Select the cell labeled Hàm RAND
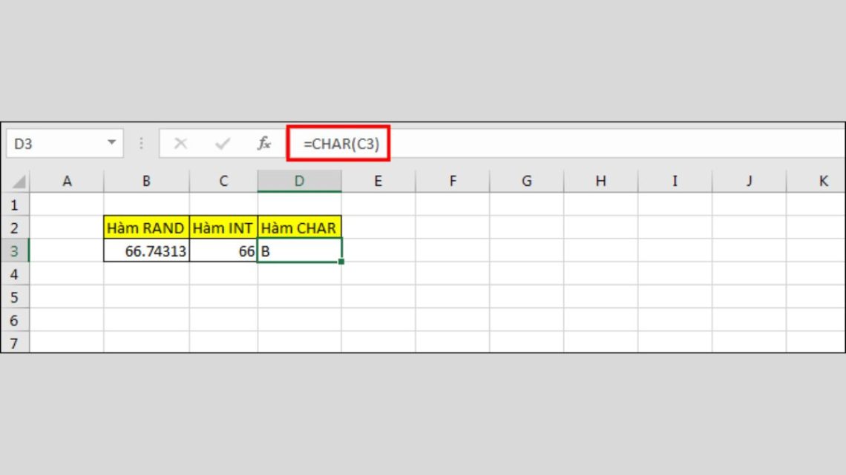Viewport: 846px width, 475px height. pos(145,227)
